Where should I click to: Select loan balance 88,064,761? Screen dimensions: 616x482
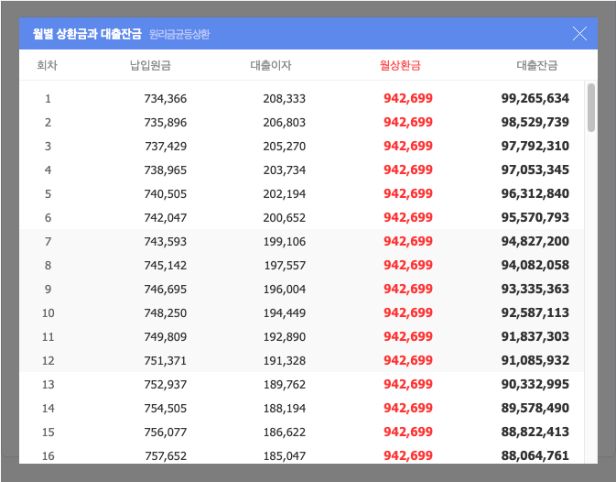535,455
